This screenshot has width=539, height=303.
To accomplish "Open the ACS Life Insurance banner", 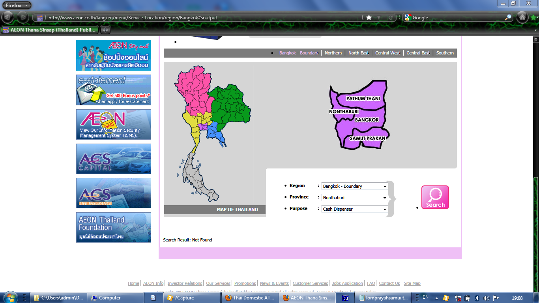I will tap(114, 193).
